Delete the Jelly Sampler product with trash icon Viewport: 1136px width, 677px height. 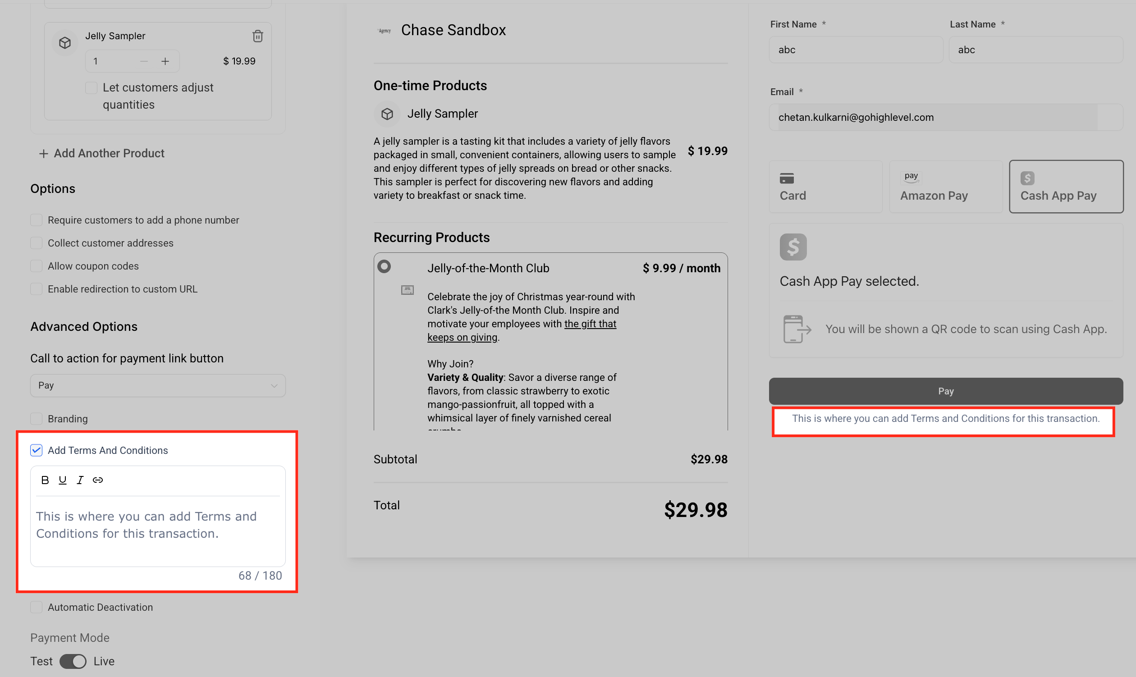pos(257,36)
